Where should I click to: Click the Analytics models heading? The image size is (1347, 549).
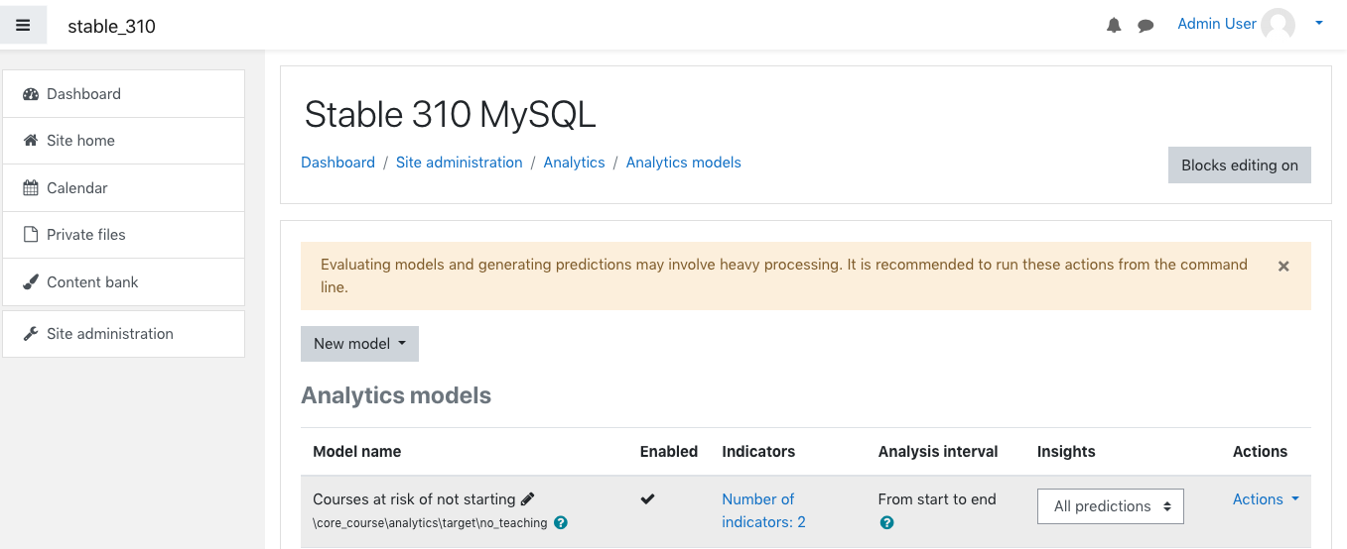396,395
